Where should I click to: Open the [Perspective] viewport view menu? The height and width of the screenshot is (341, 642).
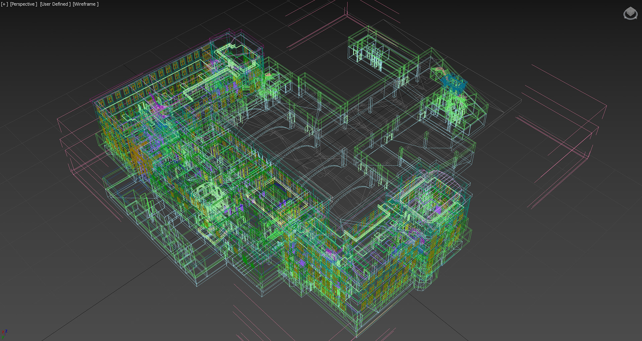[x=23, y=4]
